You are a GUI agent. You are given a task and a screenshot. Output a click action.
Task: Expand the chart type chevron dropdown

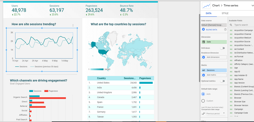click(253, 5)
